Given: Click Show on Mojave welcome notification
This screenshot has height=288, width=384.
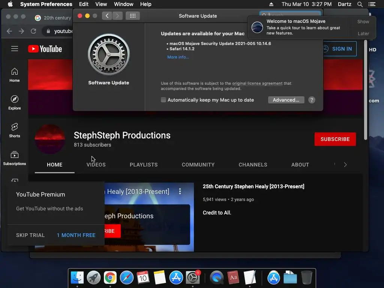Looking at the screenshot, I should [363, 21].
